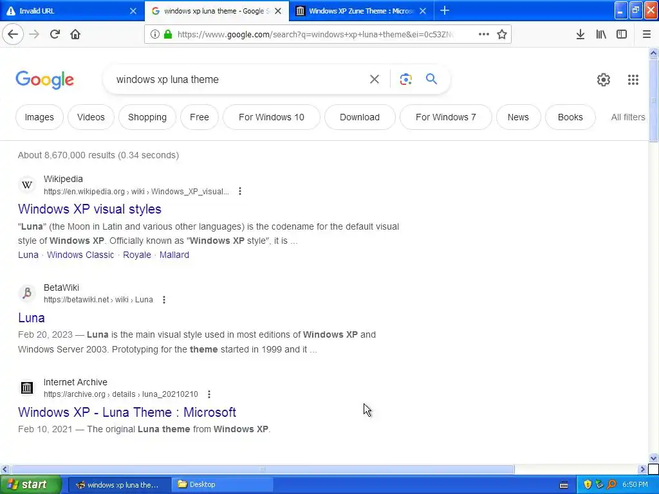Click the vertical scrollbar down arrow

[x=654, y=458]
